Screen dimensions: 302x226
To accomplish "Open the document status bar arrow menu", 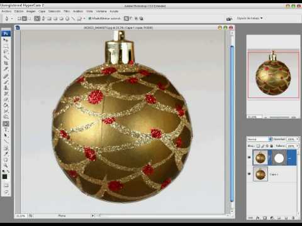I will click(92, 215).
